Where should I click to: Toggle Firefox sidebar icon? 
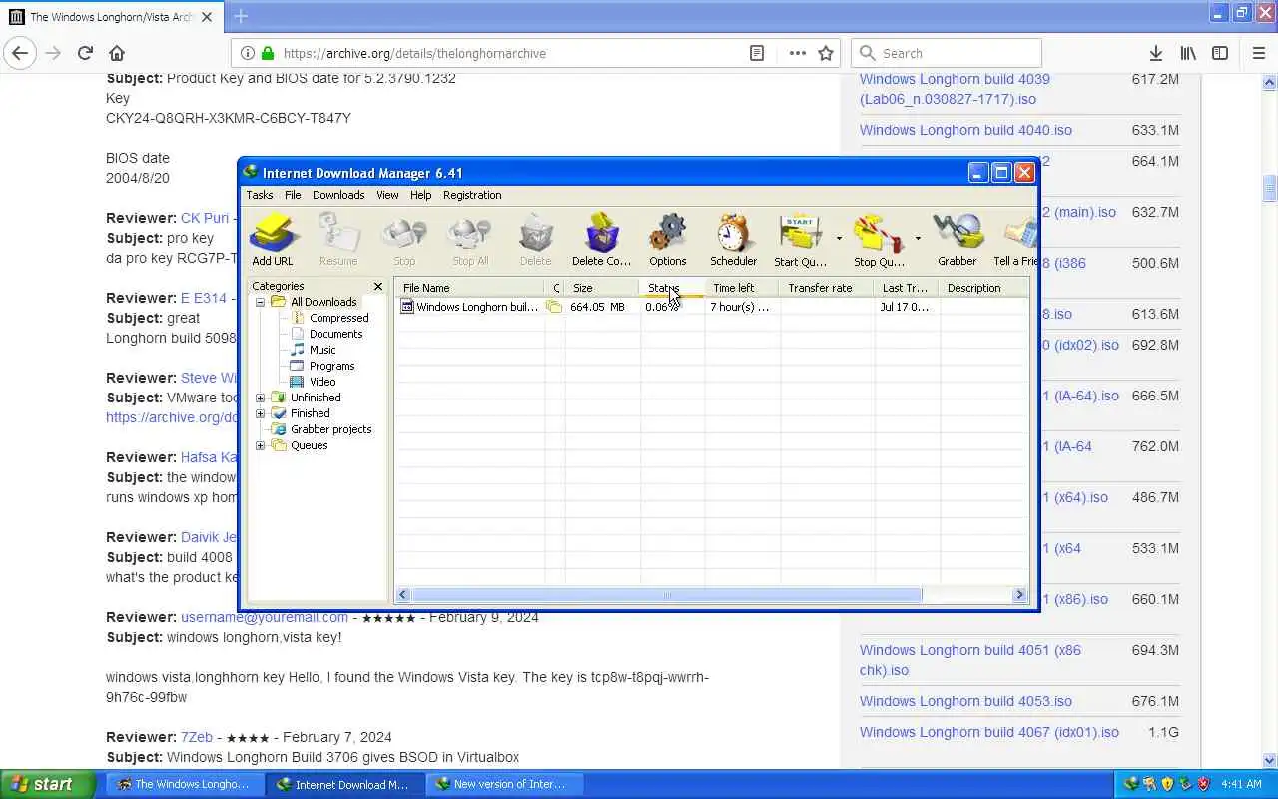[1220, 53]
